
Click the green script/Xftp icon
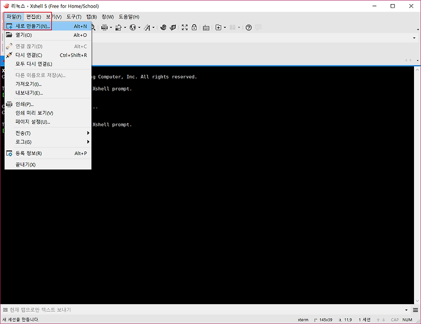(x=173, y=27)
